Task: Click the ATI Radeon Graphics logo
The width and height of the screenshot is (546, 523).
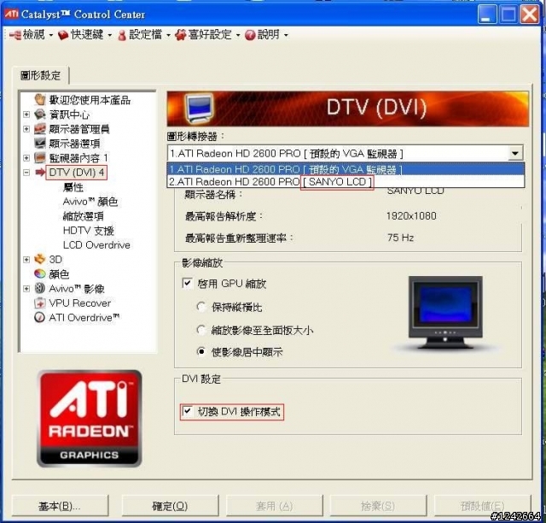Action: click(89, 419)
